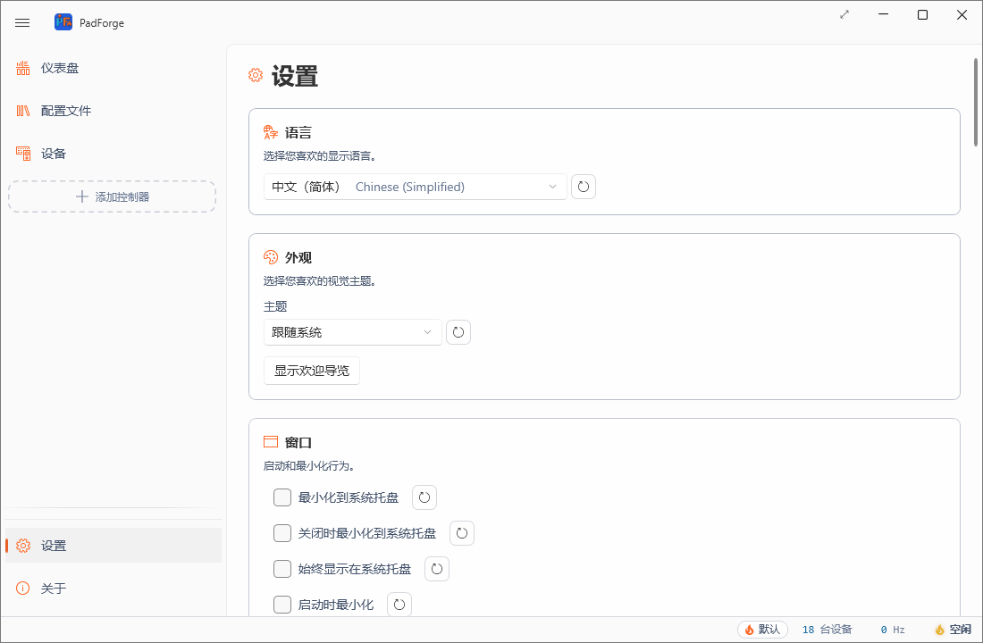This screenshot has width=983, height=643.
Task: Click the dashboard icon next to 仪表盘
Action: tap(23, 68)
